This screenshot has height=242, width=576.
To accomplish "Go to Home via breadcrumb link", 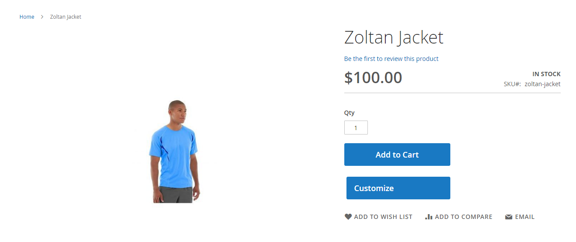I will click(x=27, y=17).
